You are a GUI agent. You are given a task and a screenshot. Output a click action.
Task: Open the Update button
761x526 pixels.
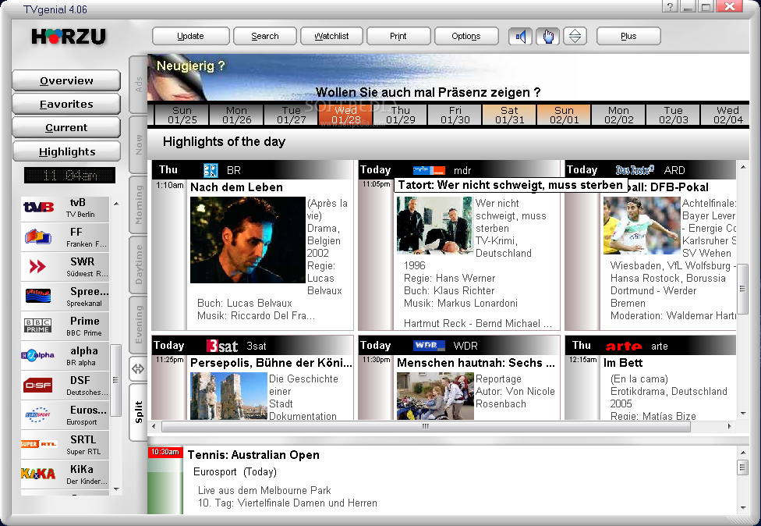point(191,37)
